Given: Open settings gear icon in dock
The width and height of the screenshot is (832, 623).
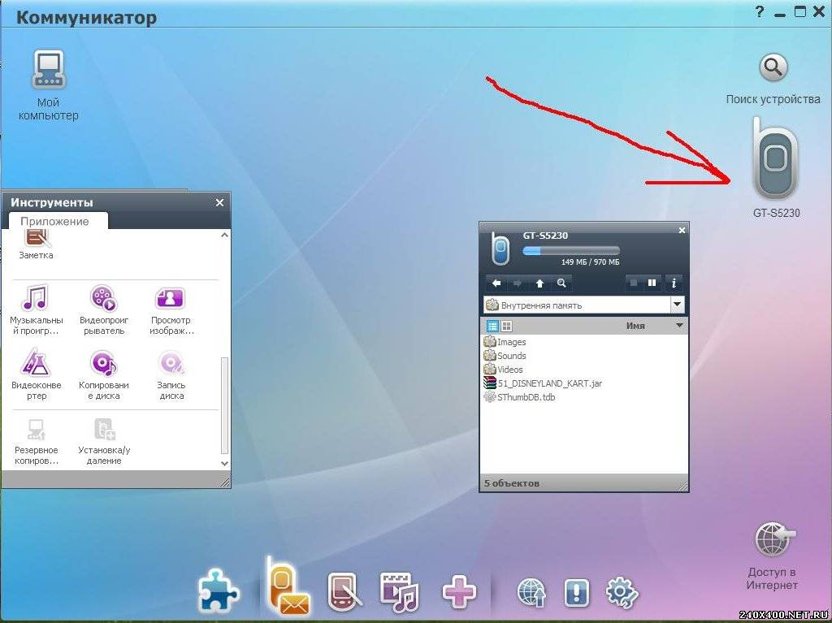Looking at the screenshot, I should point(622,592).
